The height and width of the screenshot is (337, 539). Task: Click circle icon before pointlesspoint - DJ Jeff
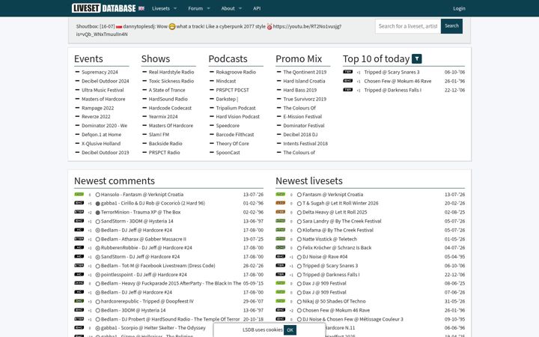97,275
